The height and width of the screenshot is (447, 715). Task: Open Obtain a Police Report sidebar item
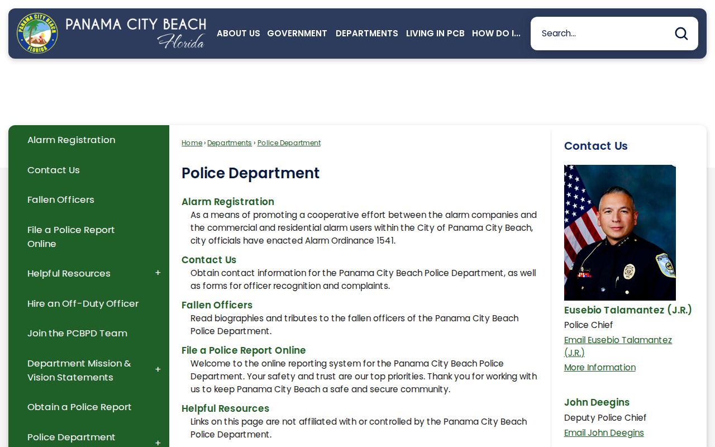tap(79, 407)
